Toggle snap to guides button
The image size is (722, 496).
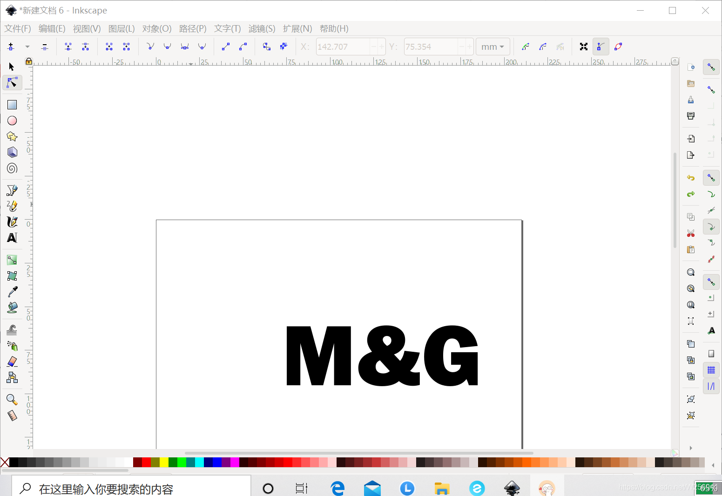[x=711, y=386]
